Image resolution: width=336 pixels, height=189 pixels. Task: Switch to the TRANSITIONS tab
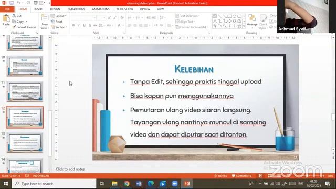coord(76,9)
